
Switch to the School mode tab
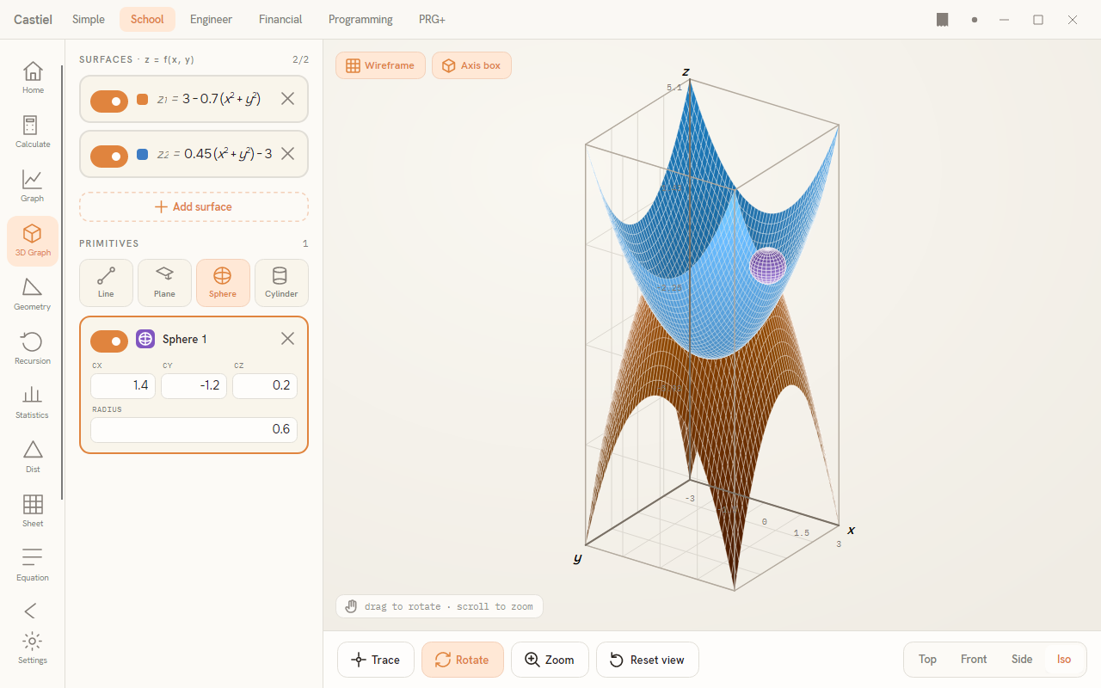click(147, 19)
